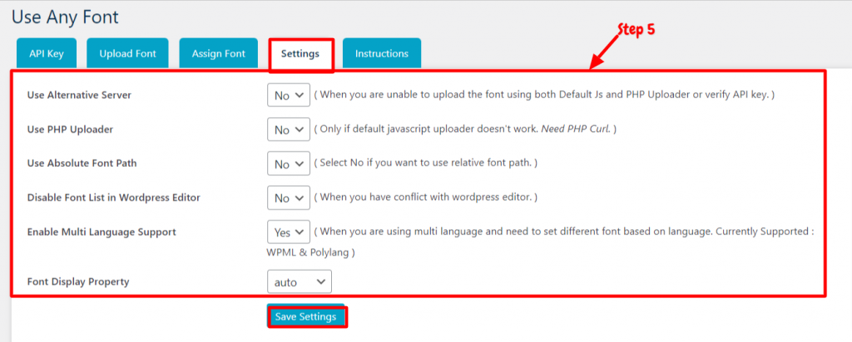
Task: Expand the Use PHP Uploader dropdown
Action: coord(289,130)
